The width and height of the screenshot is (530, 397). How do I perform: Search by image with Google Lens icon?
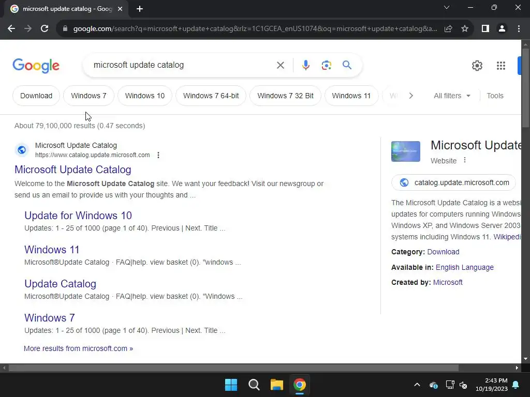point(326,65)
